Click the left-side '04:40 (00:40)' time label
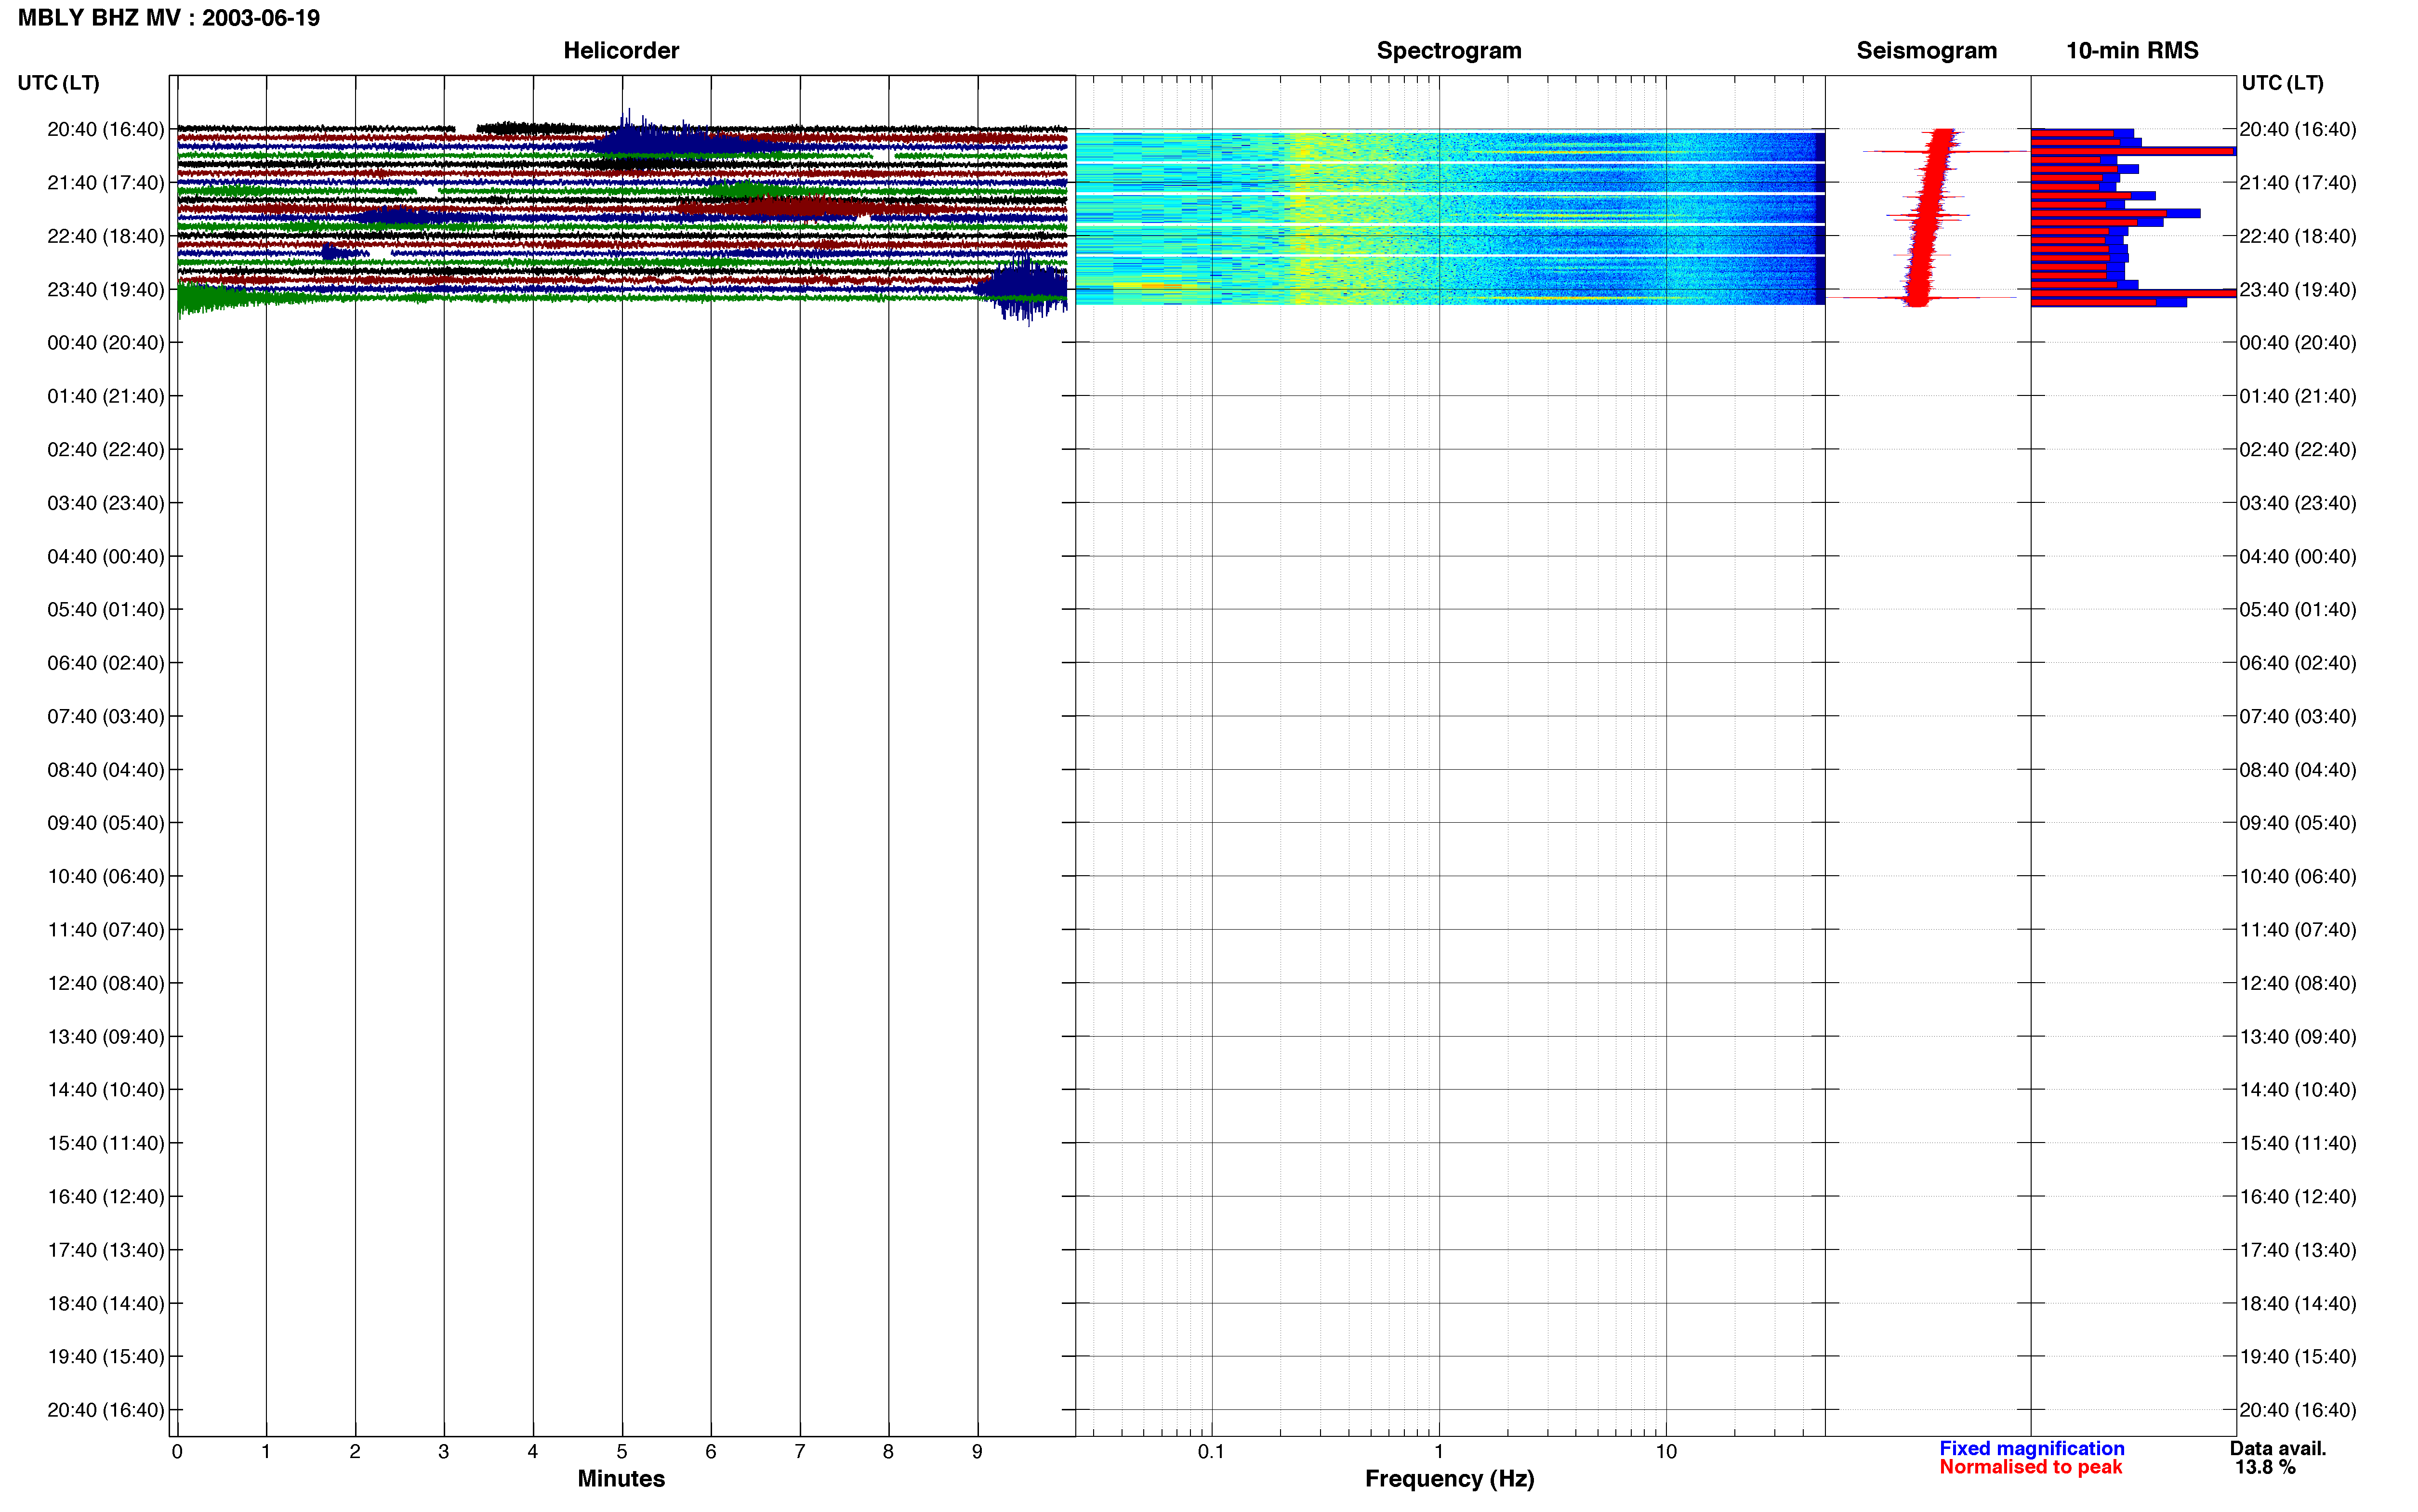 [106, 556]
